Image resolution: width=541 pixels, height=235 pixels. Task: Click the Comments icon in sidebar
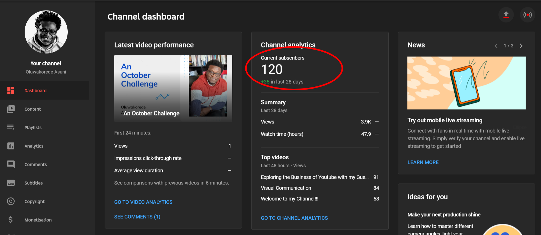point(11,164)
